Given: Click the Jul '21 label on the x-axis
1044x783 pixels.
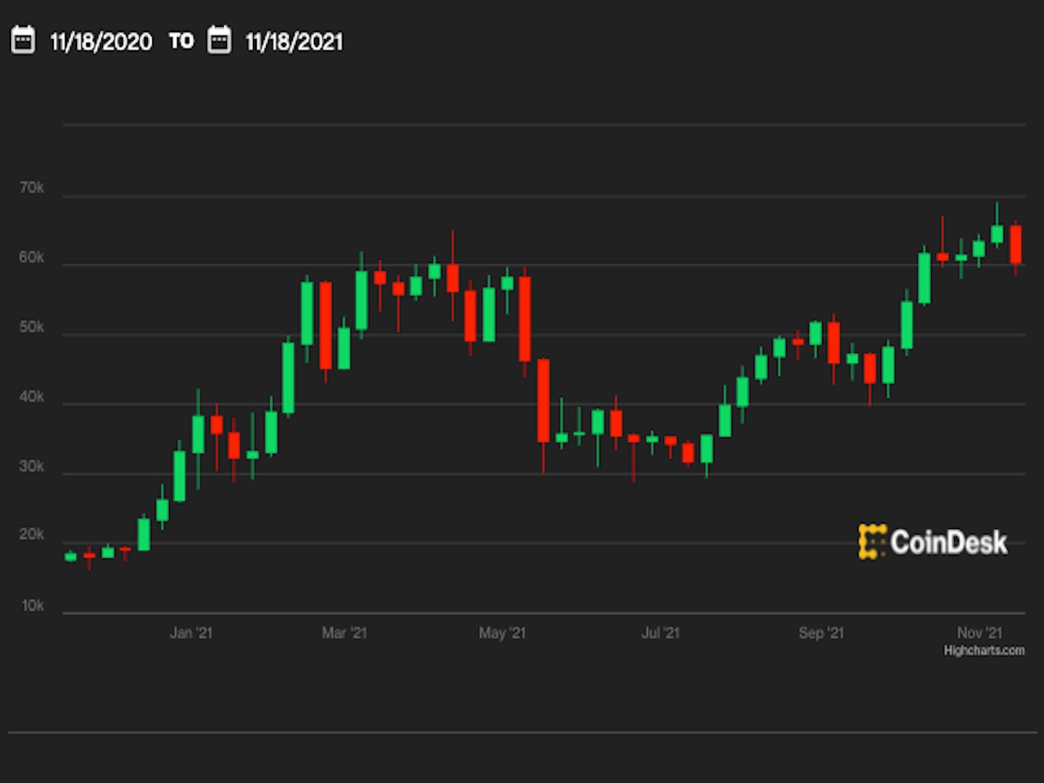Looking at the screenshot, I should [x=660, y=632].
